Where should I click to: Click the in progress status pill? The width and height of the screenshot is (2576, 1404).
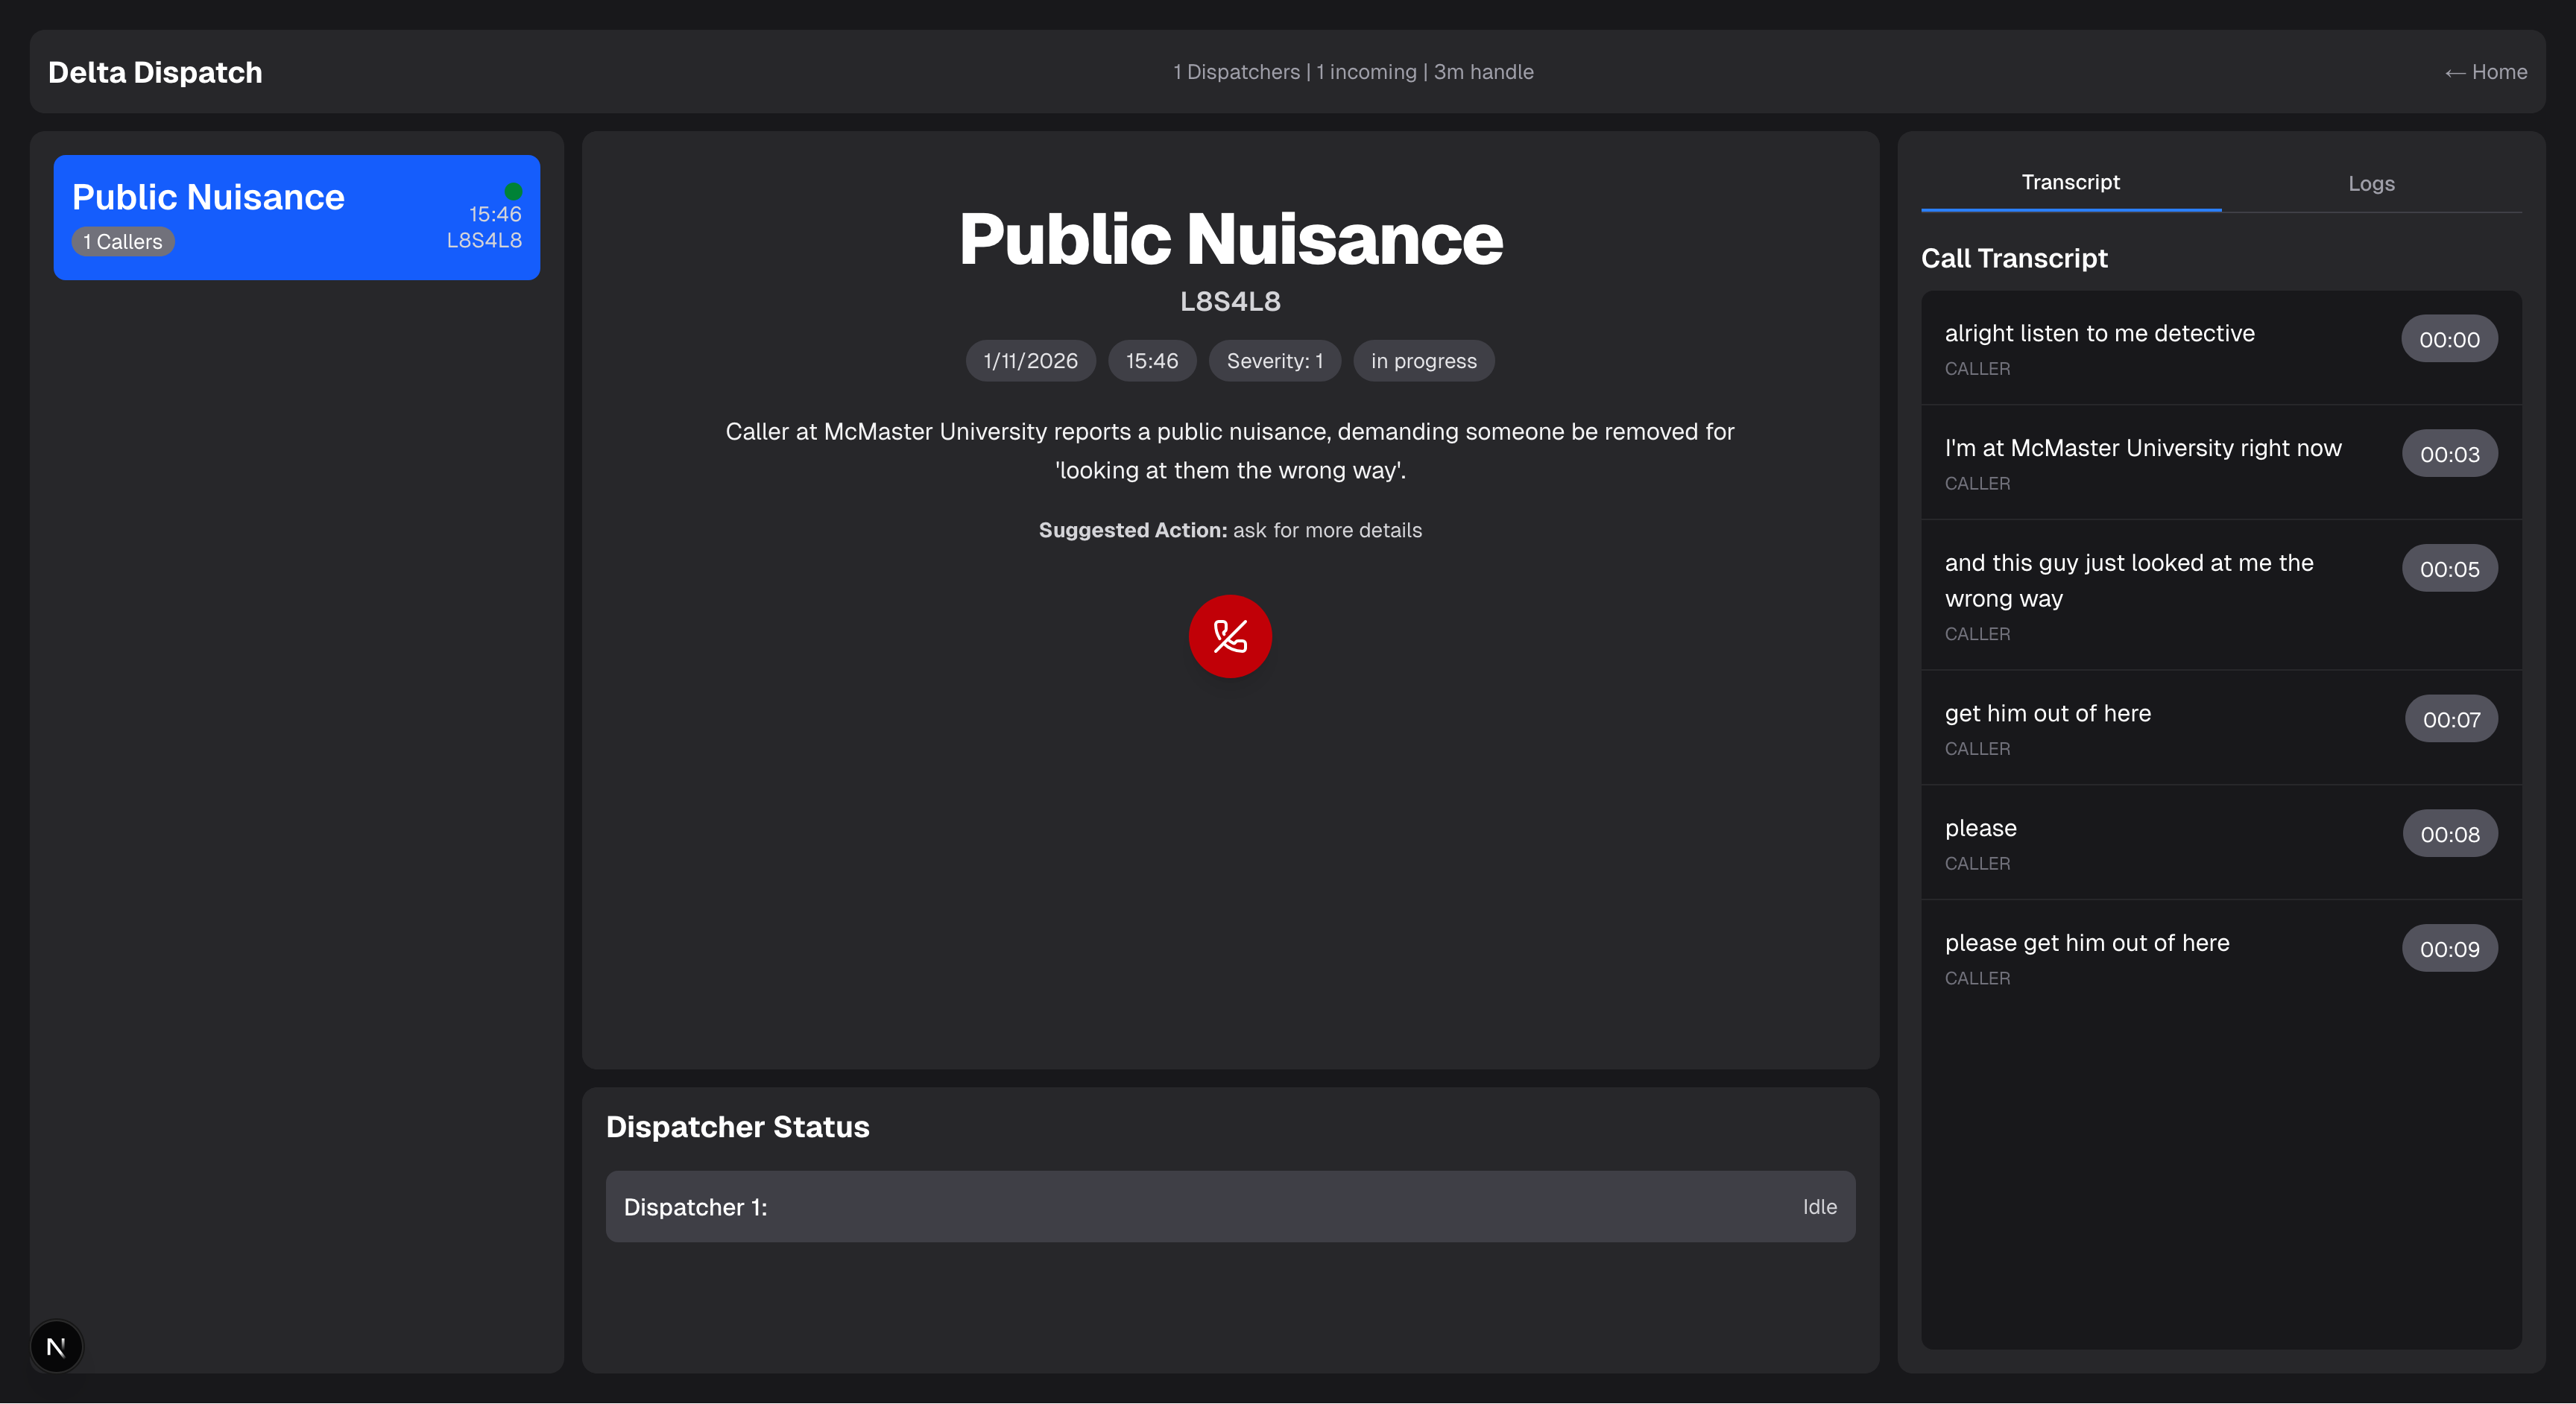tap(1422, 361)
